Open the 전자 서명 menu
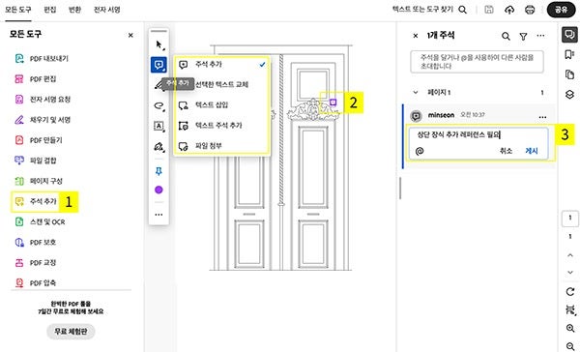 point(107,10)
